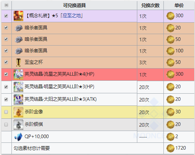Click the coin icon in 太阳之芙芙 row
The height and width of the screenshot is (155, 195).
pos(170,99)
